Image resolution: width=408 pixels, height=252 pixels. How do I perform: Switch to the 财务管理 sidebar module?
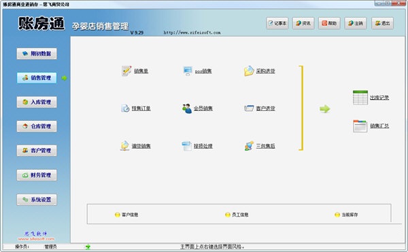pyautogui.click(x=37, y=175)
